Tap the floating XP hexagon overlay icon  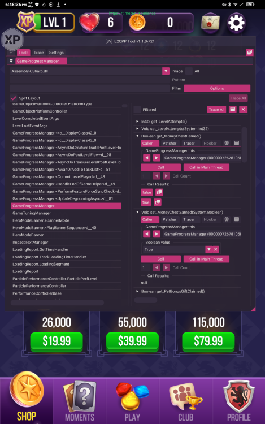12,40
